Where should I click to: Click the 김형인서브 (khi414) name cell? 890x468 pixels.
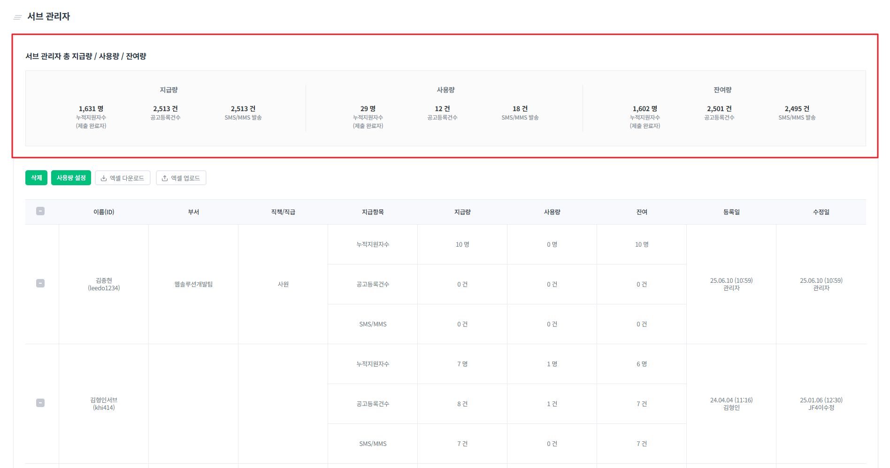[x=104, y=404]
